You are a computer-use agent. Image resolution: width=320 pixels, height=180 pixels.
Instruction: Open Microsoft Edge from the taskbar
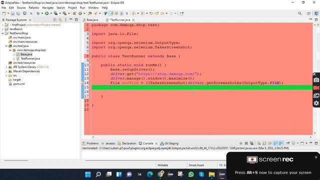tap(150, 174)
